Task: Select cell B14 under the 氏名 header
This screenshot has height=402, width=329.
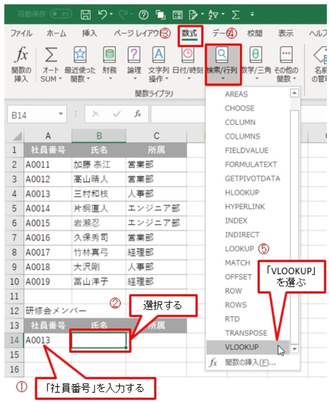Action: [99, 341]
